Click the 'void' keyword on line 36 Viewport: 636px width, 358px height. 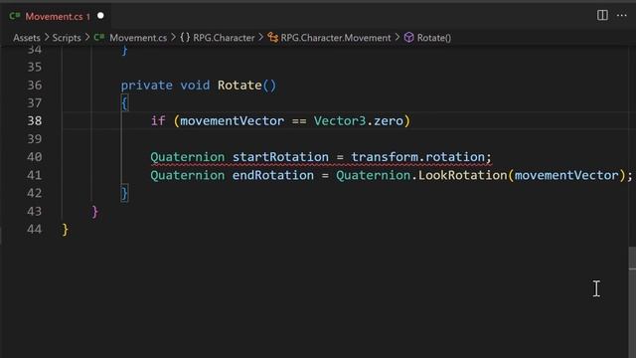coord(195,86)
